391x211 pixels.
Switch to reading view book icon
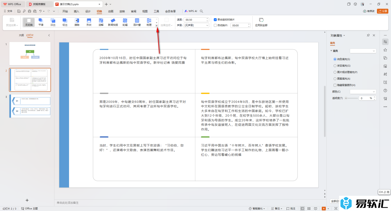[x=315, y=209]
